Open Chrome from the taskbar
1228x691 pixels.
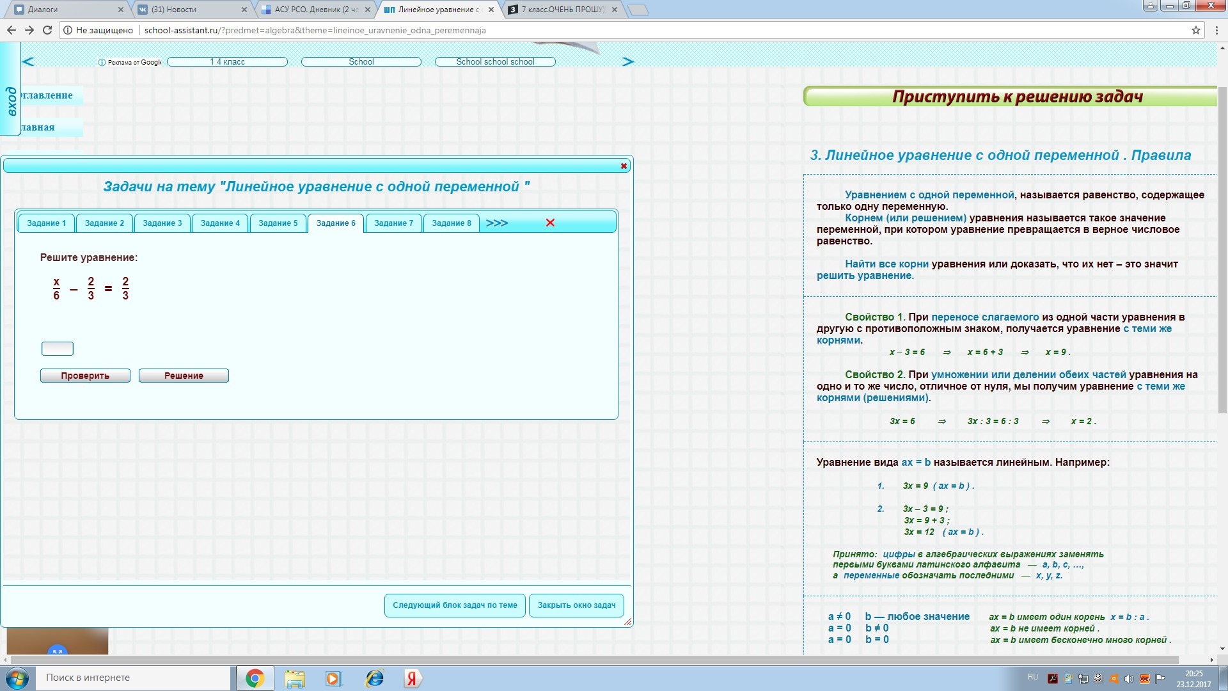(255, 678)
